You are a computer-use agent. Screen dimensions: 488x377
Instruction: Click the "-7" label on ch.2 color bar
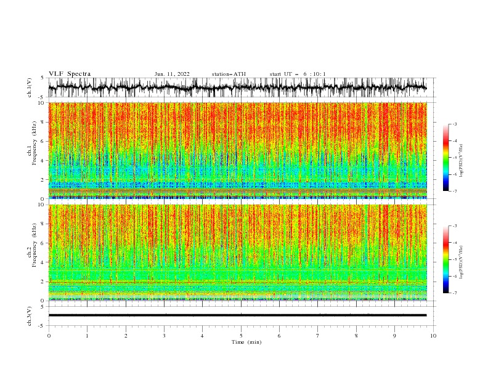454,293
